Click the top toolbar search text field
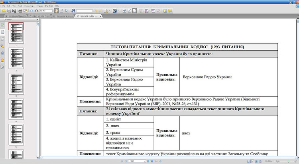299x164 pixels. (x=85, y=11)
